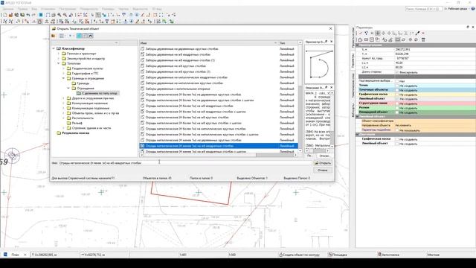Toggle Структурная линия Не создавать checkbox
The height and width of the screenshot is (268, 476).
click(x=396, y=103)
